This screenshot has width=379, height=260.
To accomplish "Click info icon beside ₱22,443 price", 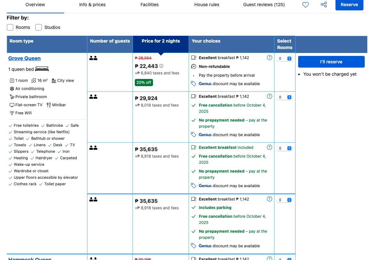I will tap(161, 66).
